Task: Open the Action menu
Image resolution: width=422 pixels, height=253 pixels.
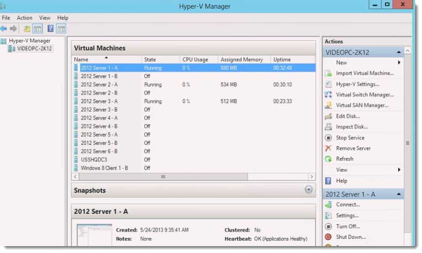Action: click(25, 18)
